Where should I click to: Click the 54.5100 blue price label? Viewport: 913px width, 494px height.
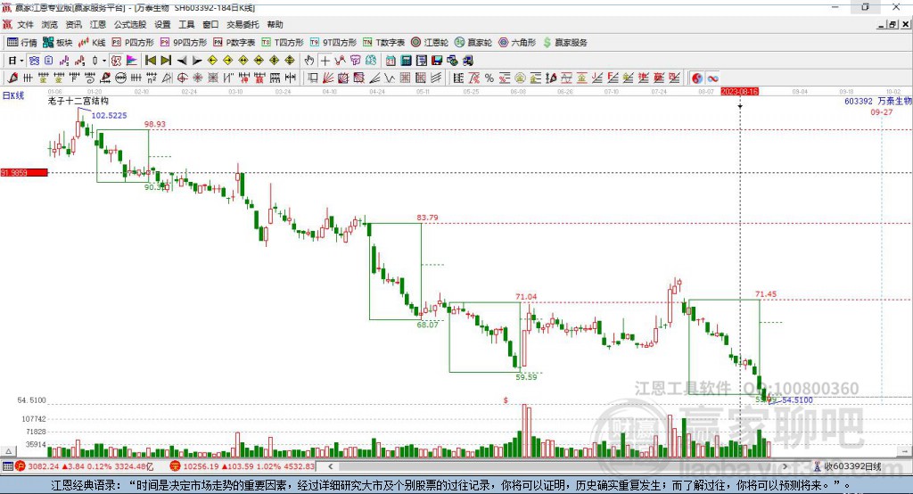pyautogui.click(x=797, y=400)
